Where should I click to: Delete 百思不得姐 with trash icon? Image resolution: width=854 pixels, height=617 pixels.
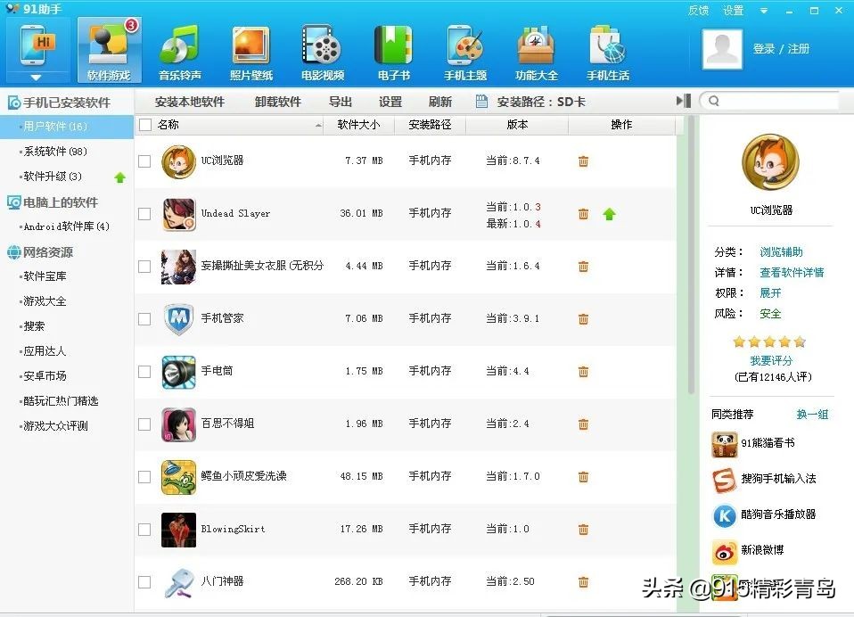pyautogui.click(x=583, y=424)
